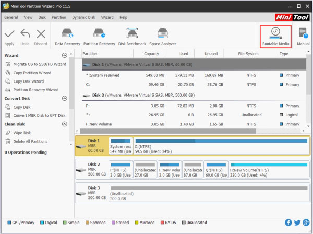Choose Delete All Partitions option
The image size is (313, 234).
(27, 142)
